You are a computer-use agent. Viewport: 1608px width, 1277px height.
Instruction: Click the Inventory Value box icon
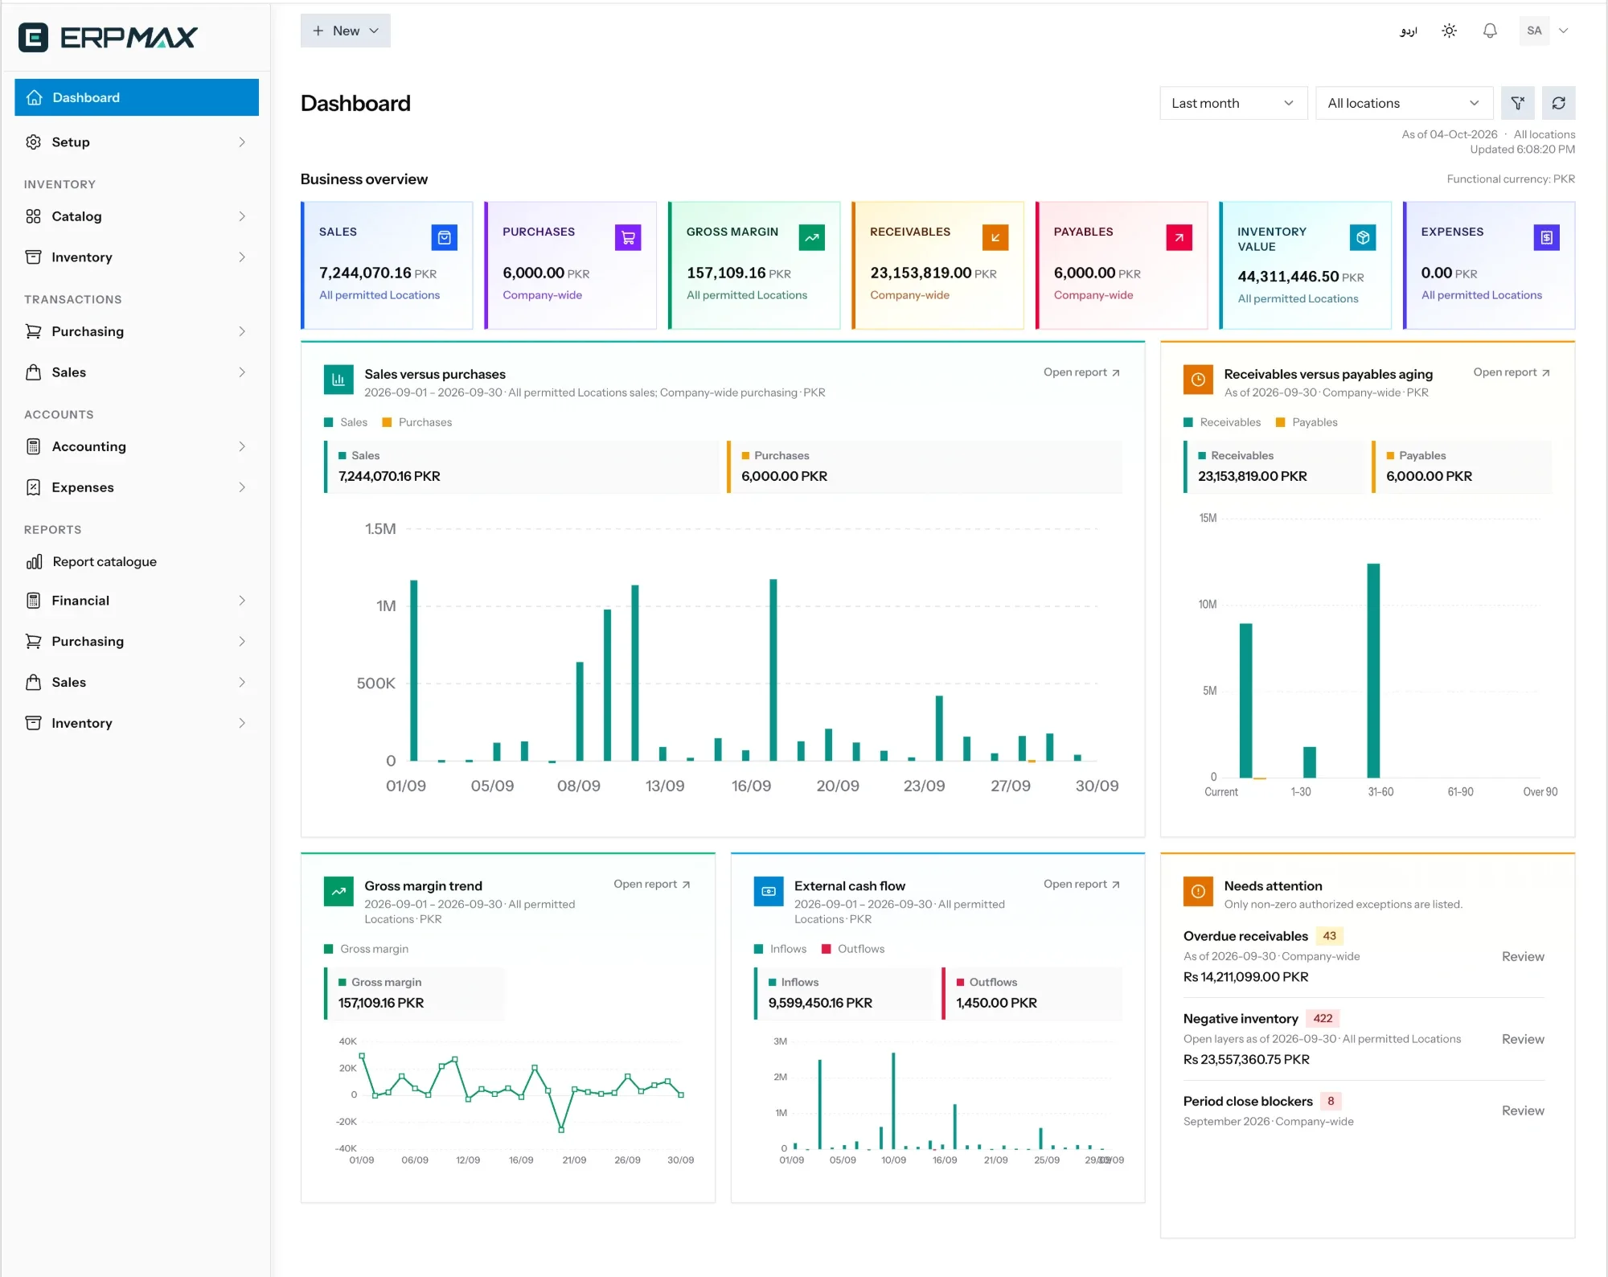tap(1363, 237)
